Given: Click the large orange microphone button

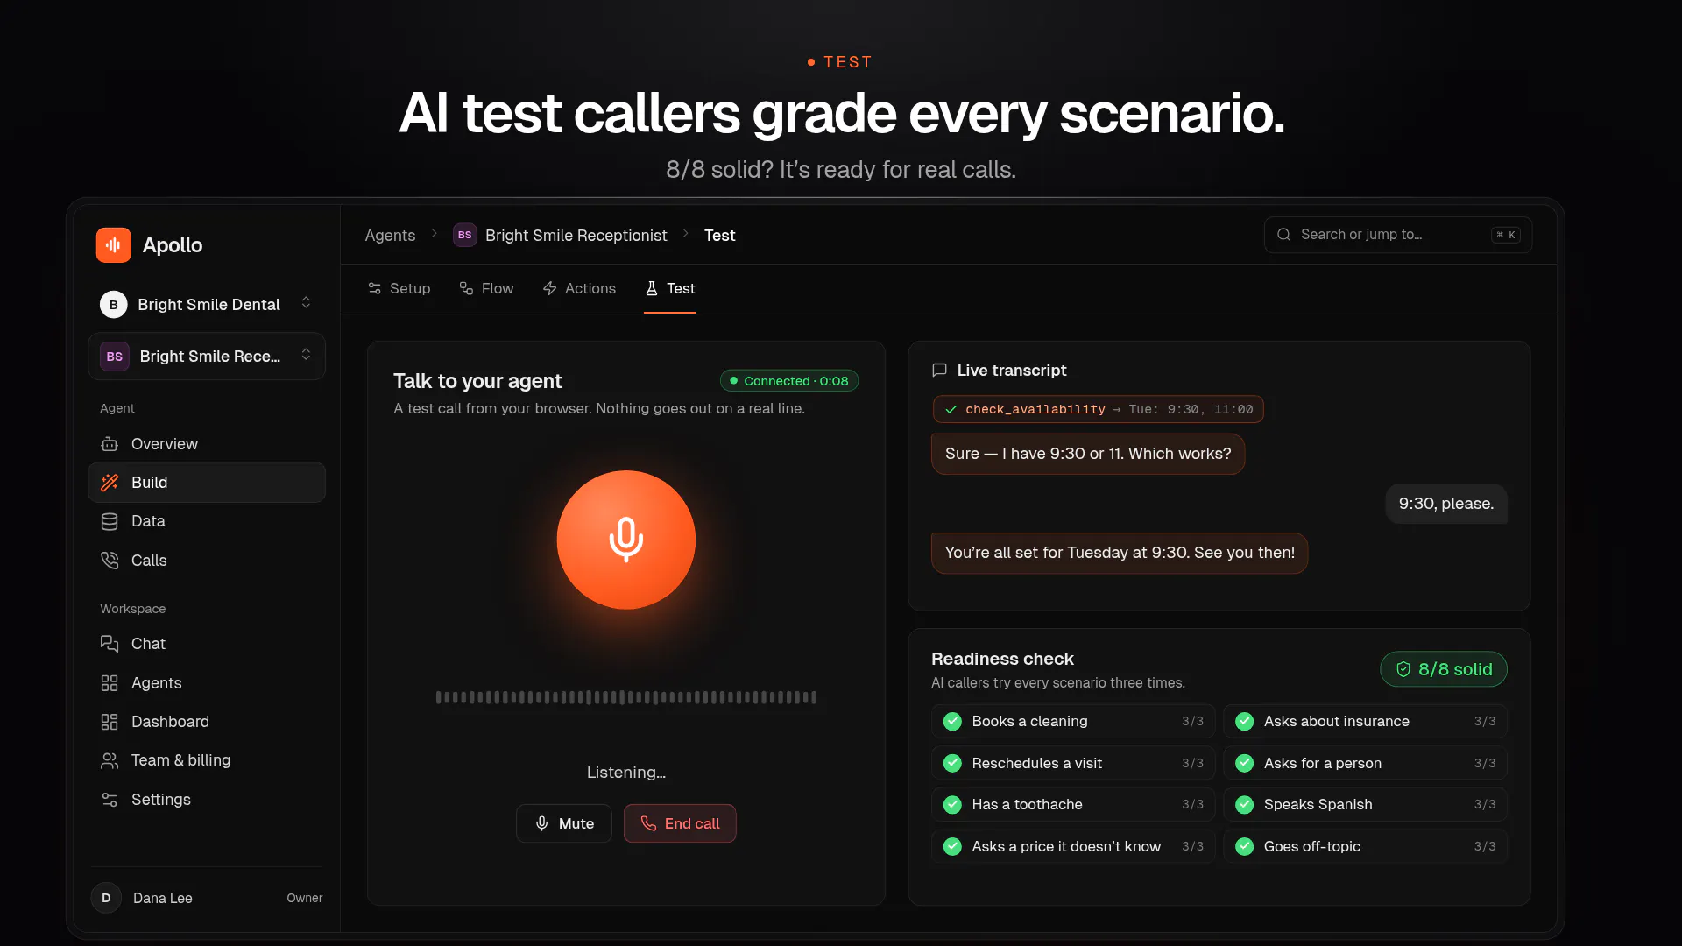Looking at the screenshot, I should point(626,540).
